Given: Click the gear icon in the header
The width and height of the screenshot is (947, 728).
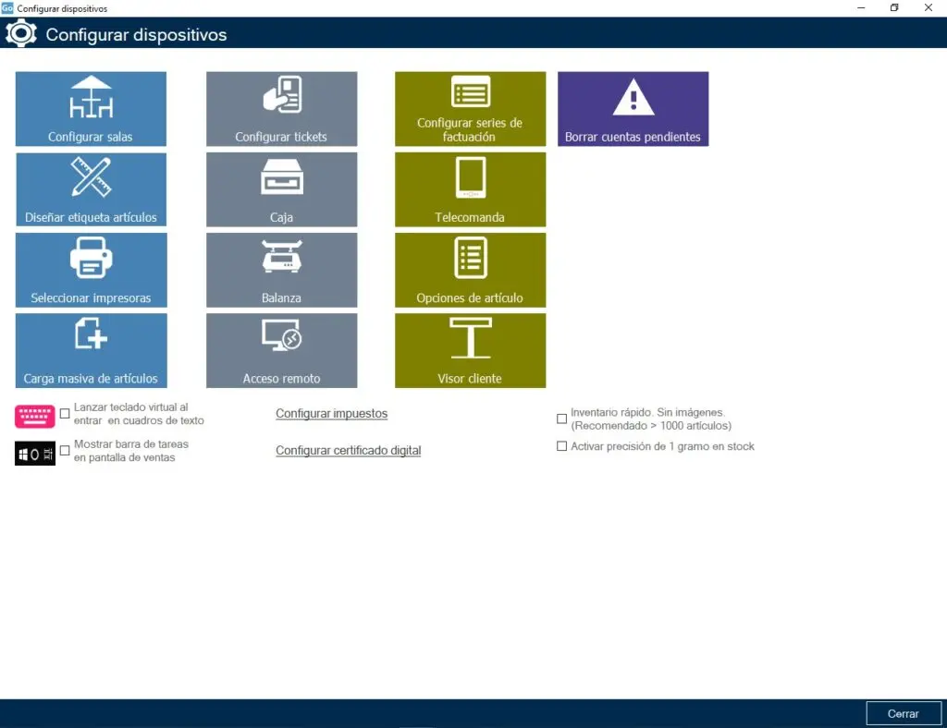Looking at the screenshot, I should (21, 33).
